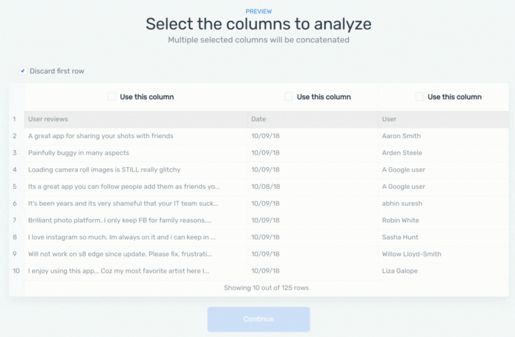Select the Liza Galope user cell
Screen dimensions: 515x337
(x=400, y=271)
